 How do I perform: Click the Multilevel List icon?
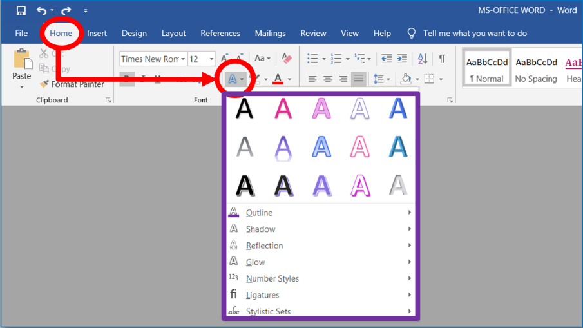359,59
